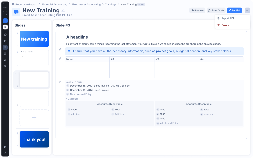Unlock the New training title slide
This screenshot has height=158, width=253.
coord(17,33)
